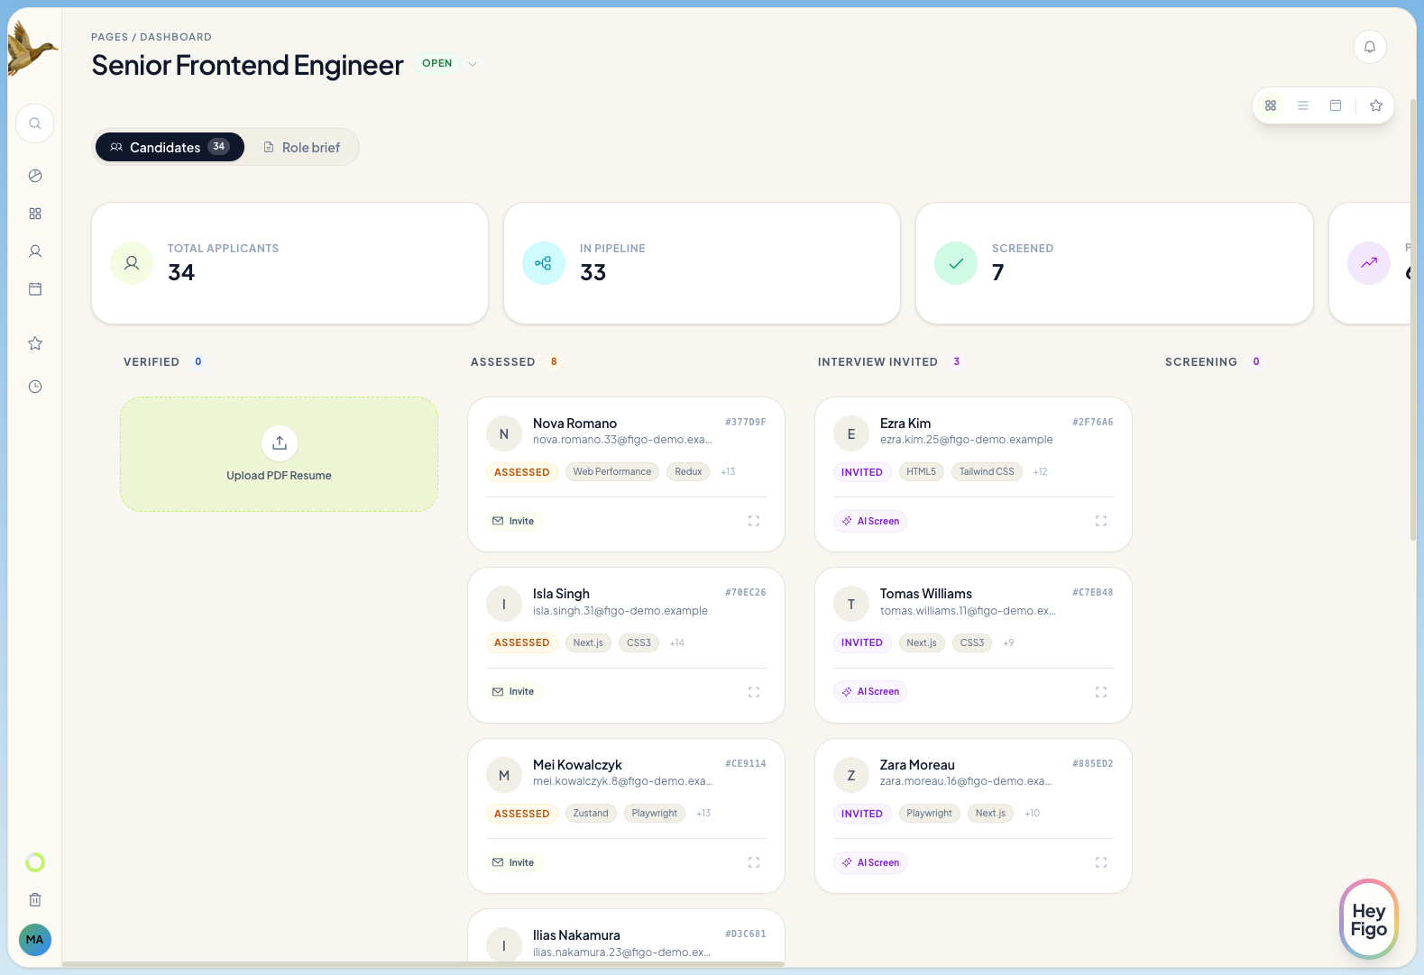
Task: Start AI Screen for Tomas Williams
Action: pyautogui.click(x=870, y=692)
